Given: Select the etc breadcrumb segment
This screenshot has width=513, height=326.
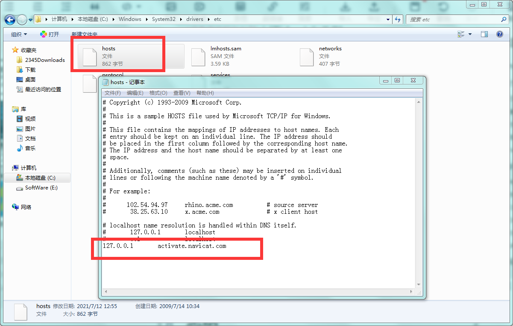Looking at the screenshot, I should [218, 19].
